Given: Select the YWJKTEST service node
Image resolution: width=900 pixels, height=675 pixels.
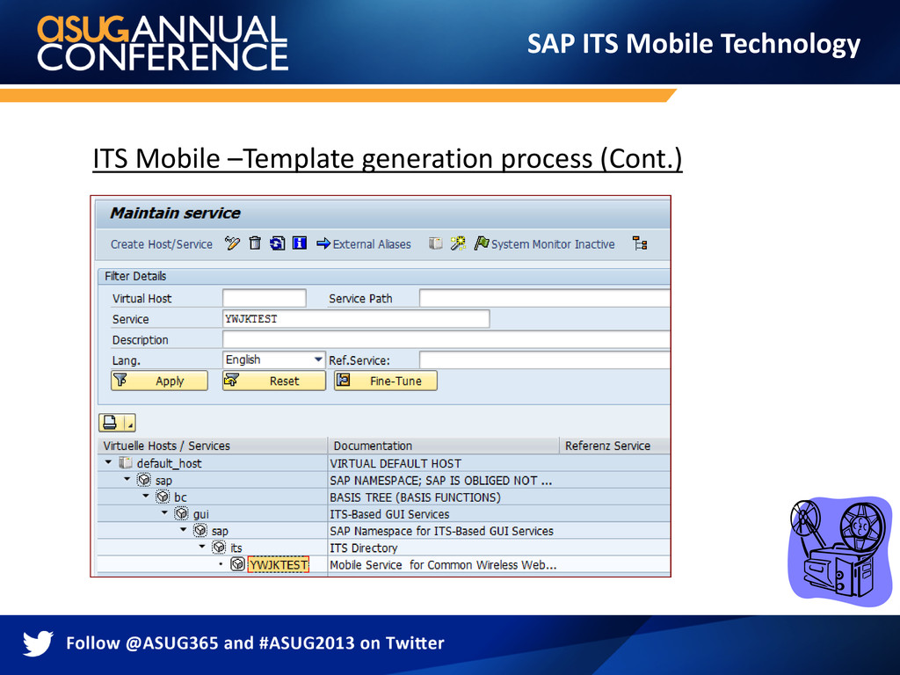Looking at the screenshot, I should pos(279,565).
